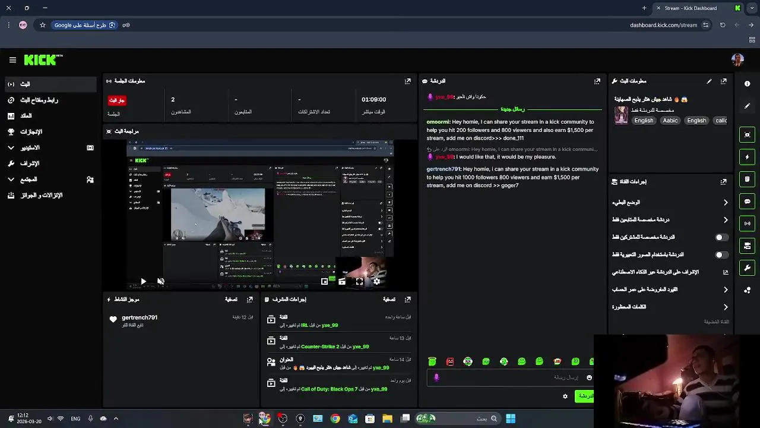760x428 pixels.
Task: Enter fullscreen on stream preview
Action: click(x=359, y=282)
